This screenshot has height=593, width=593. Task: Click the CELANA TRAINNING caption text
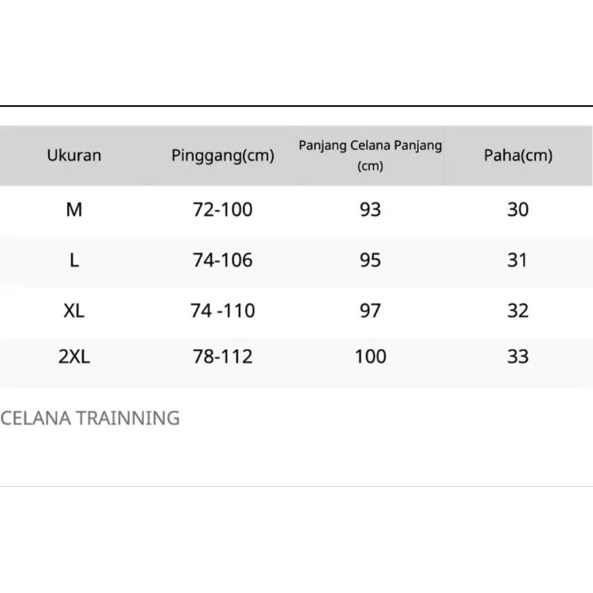90,418
